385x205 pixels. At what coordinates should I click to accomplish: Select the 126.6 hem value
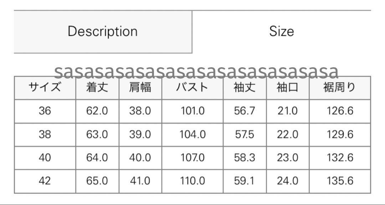click(340, 111)
